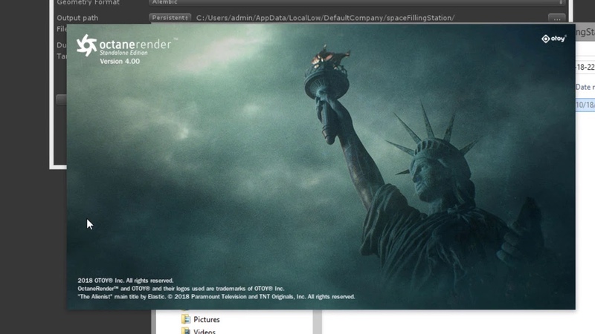Click the browse button with three dots
Viewport: 595px width, 334px height.
(556, 18)
